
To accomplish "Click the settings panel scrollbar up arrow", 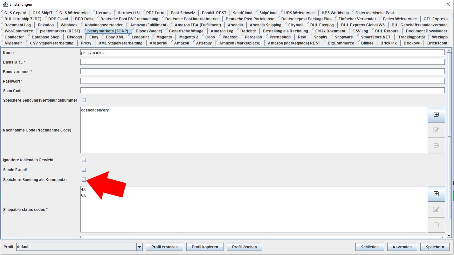I will point(449,50).
